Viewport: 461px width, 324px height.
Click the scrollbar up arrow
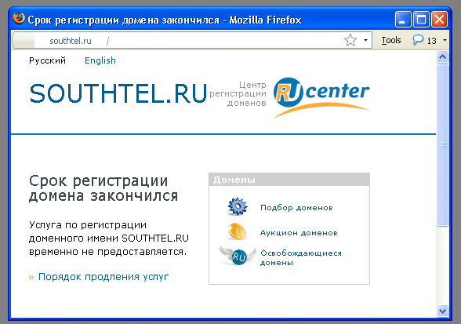tap(442, 56)
